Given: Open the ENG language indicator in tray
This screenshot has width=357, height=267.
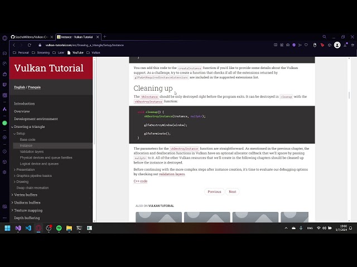Looking at the screenshot, I should tap(310, 228).
